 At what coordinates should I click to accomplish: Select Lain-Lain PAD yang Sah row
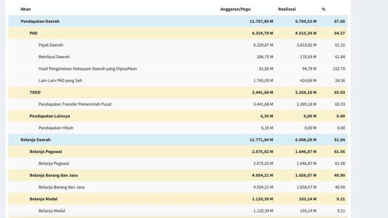click(x=178, y=81)
